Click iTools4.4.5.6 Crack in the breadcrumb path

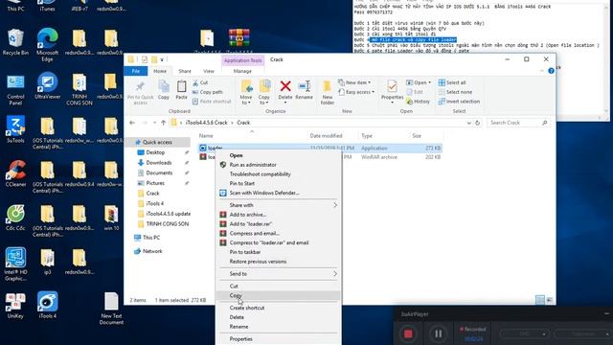(206, 123)
